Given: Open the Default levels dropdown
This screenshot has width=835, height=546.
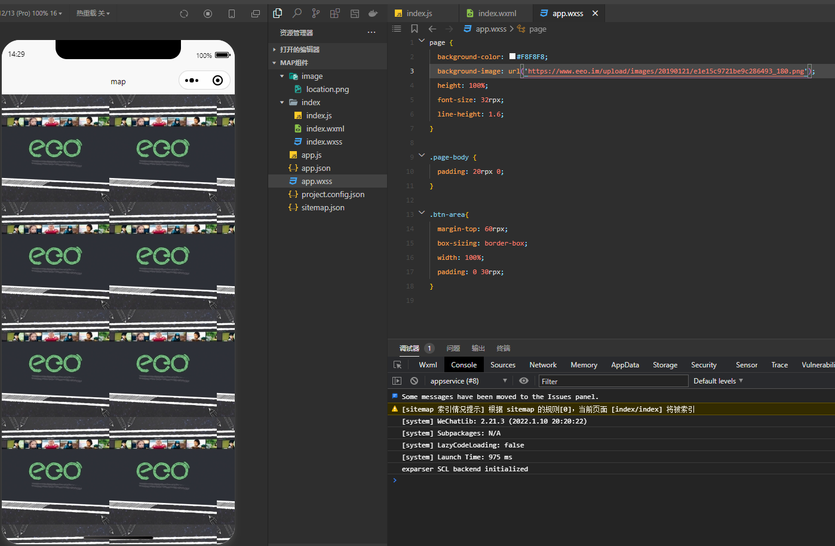Looking at the screenshot, I should pos(718,381).
